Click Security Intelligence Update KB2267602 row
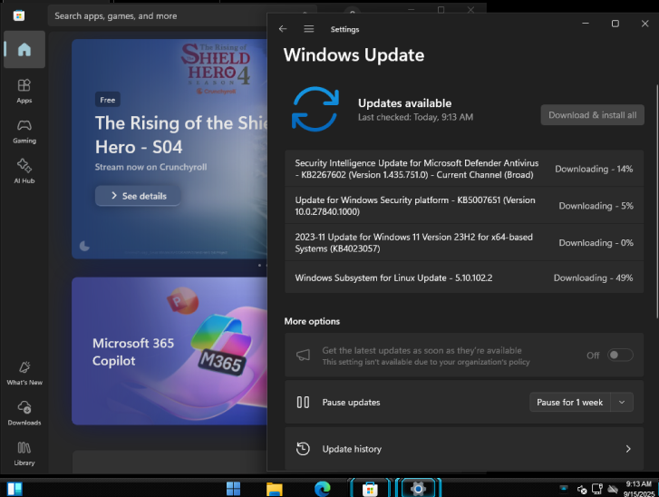This screenshot has width=659, height=497. click(x=464, y=169)
